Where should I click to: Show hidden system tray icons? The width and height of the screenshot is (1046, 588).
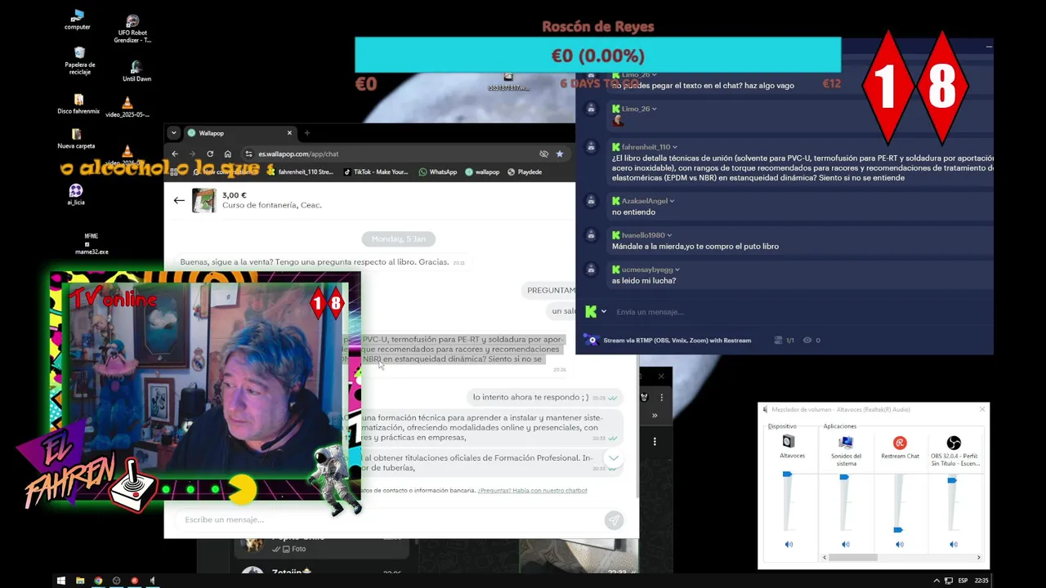[x=936, y=581]
